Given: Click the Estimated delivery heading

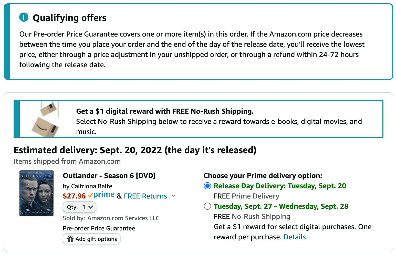Looking at the screenshot, I should [135, 150].
